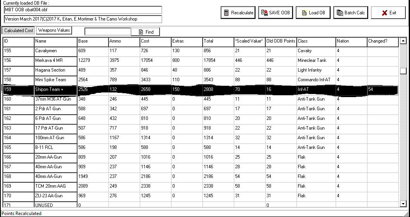The height and width of the screenshot is (217, 410).
Task: Switch to the Weapons Values tab
Action: coord(54,30)
